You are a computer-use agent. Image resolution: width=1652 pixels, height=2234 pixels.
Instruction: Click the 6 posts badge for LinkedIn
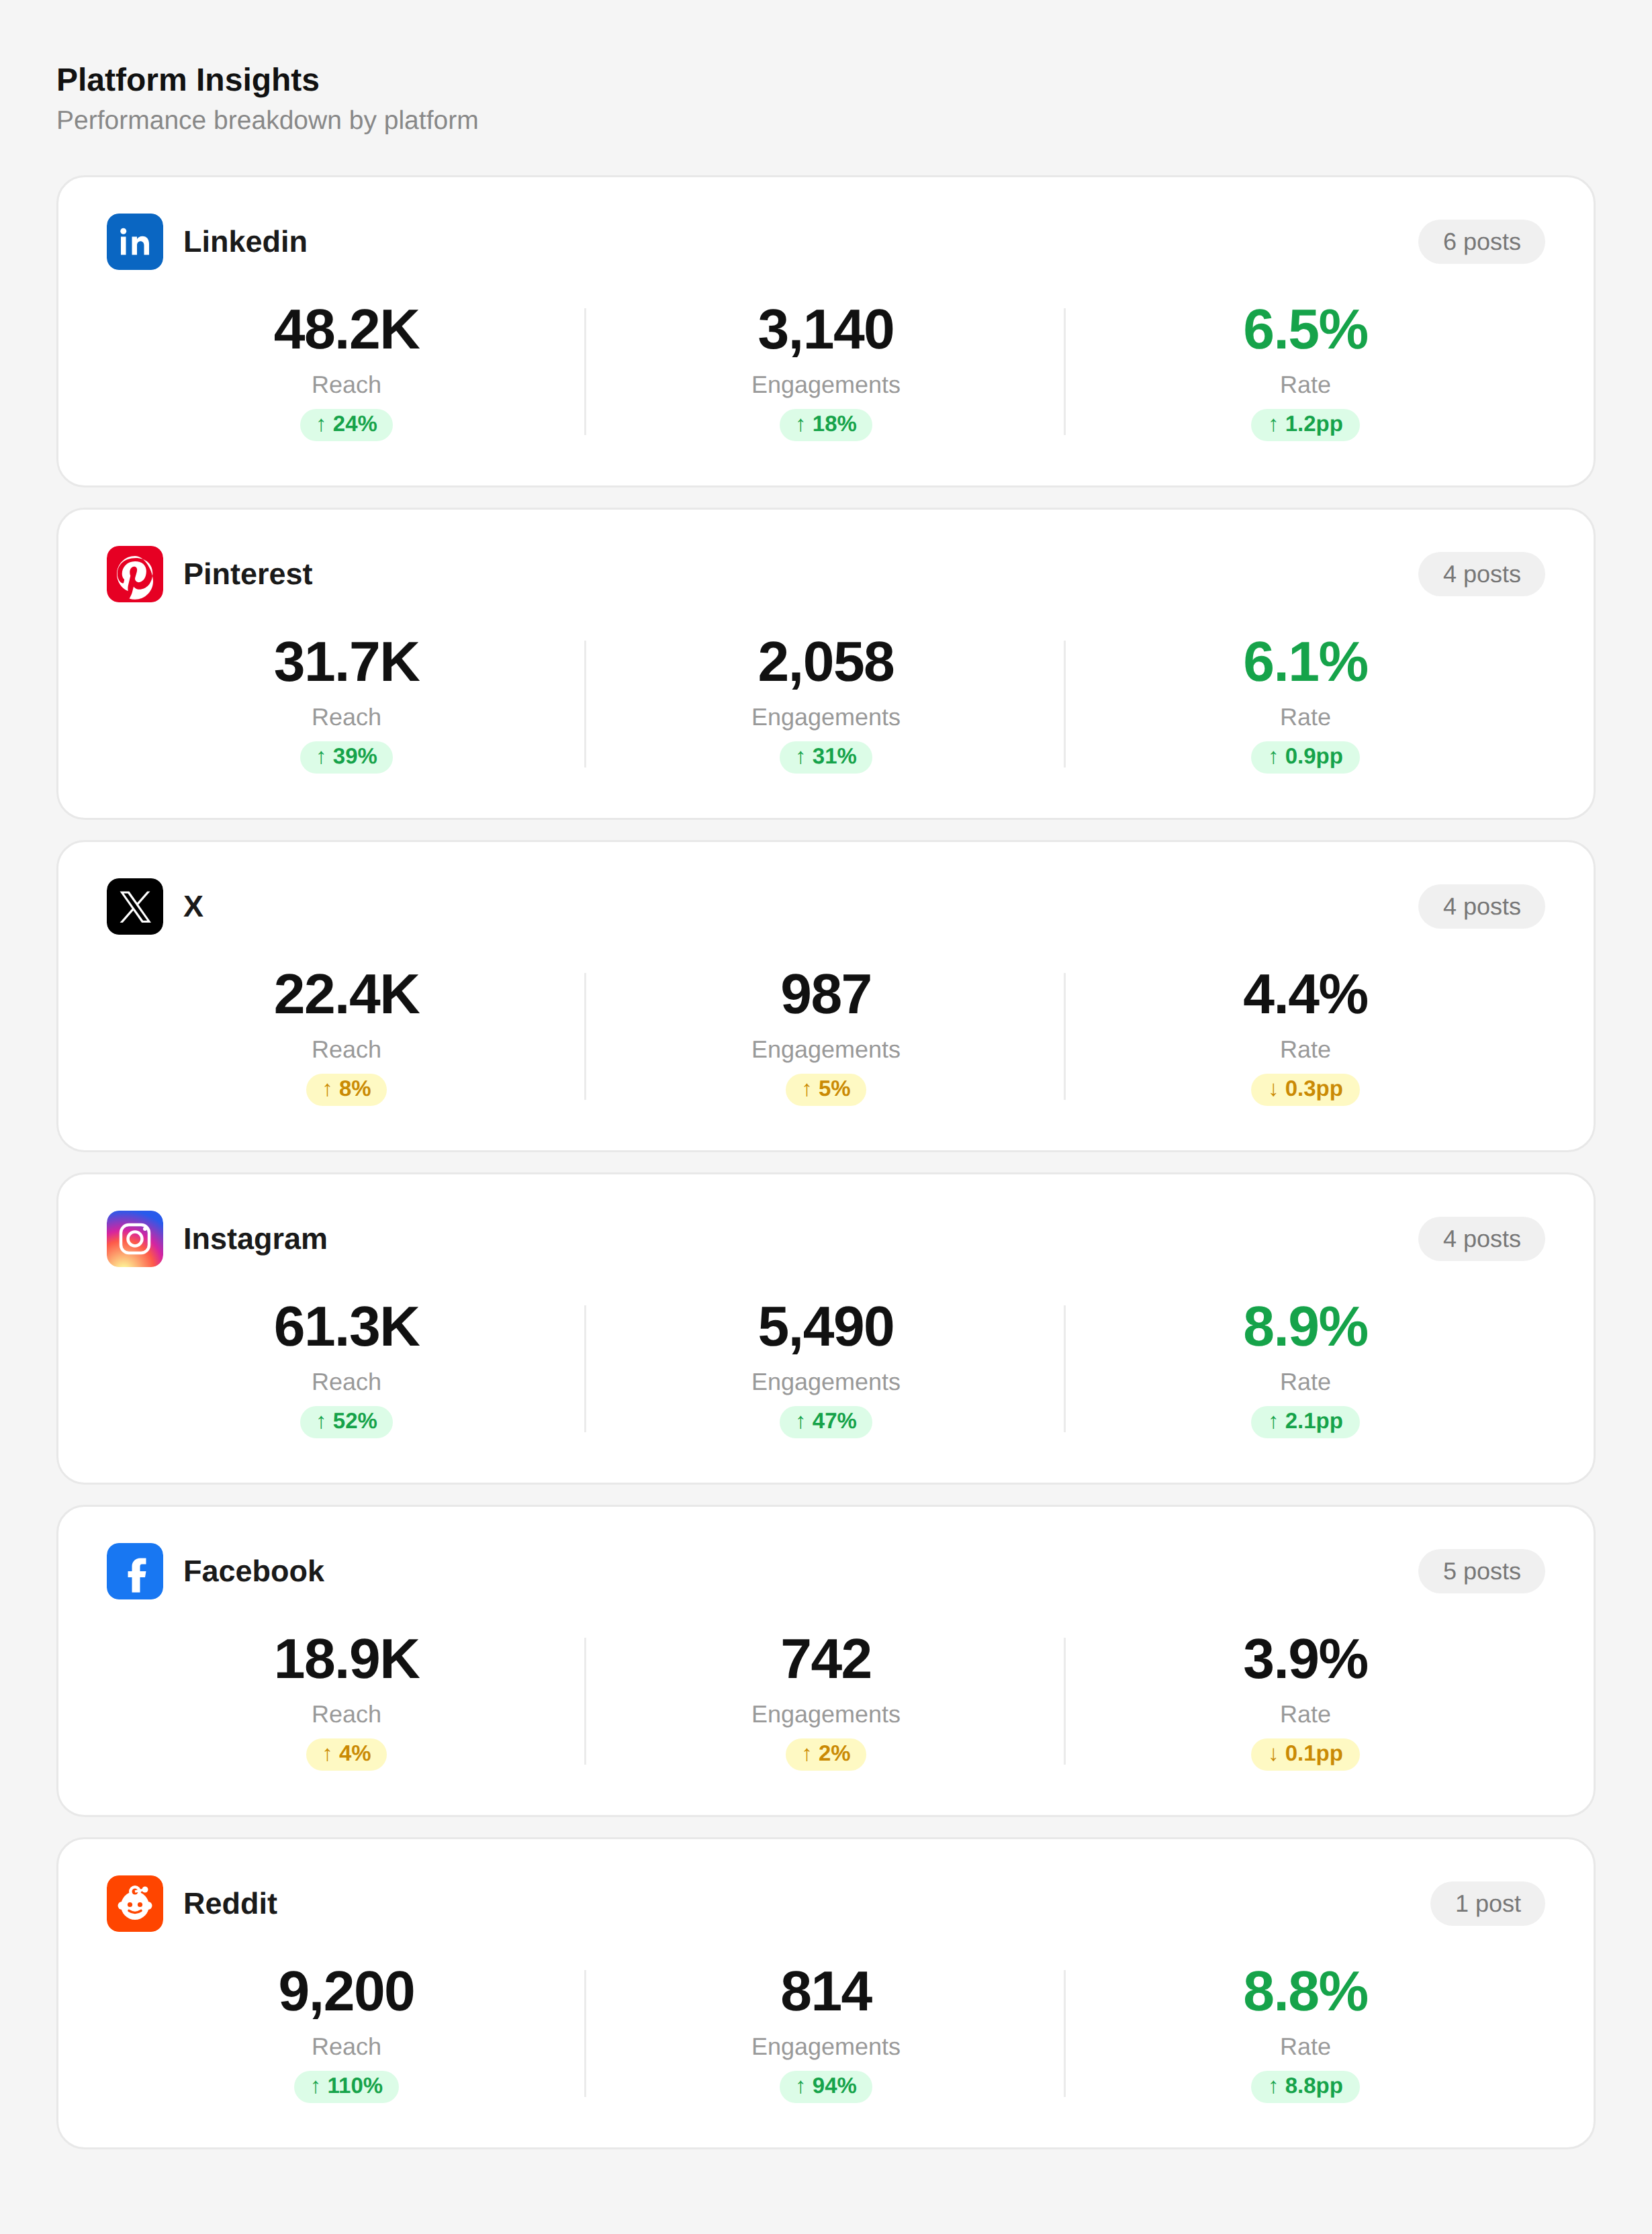1481,242
